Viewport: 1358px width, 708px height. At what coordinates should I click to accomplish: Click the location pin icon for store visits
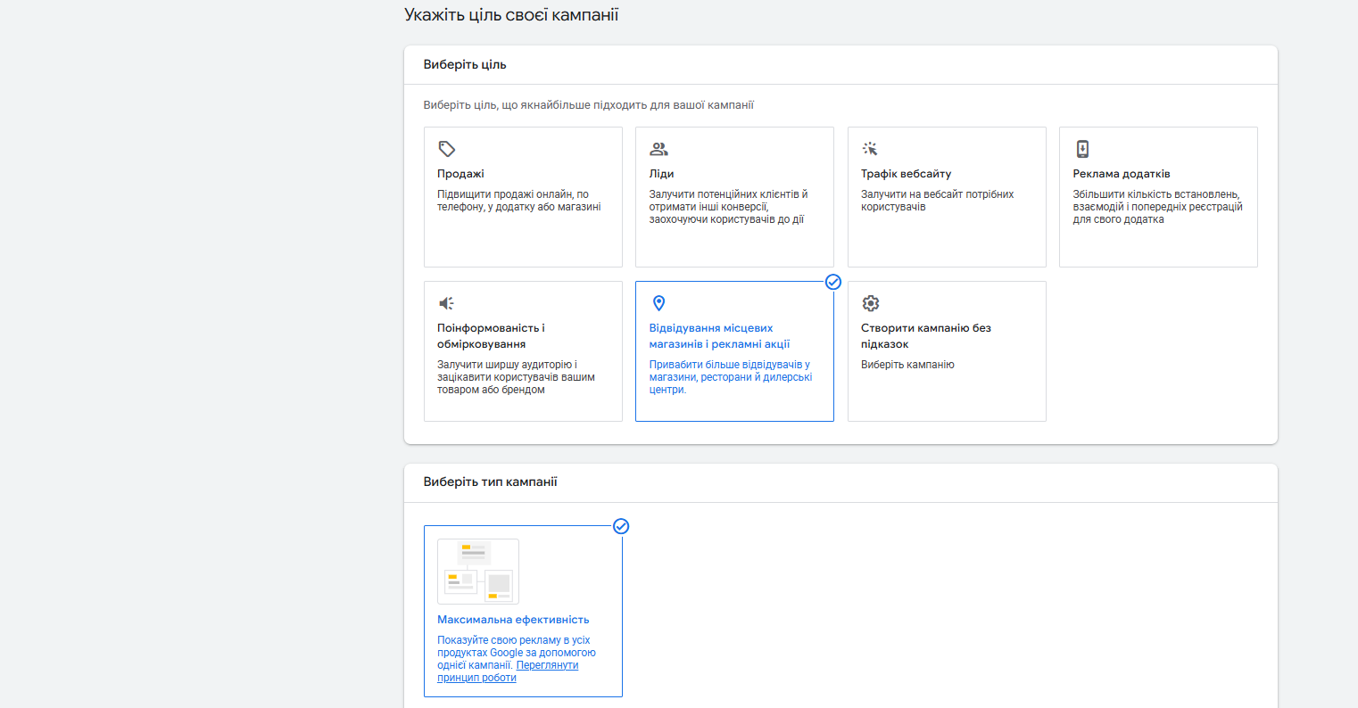click(658, 303)
